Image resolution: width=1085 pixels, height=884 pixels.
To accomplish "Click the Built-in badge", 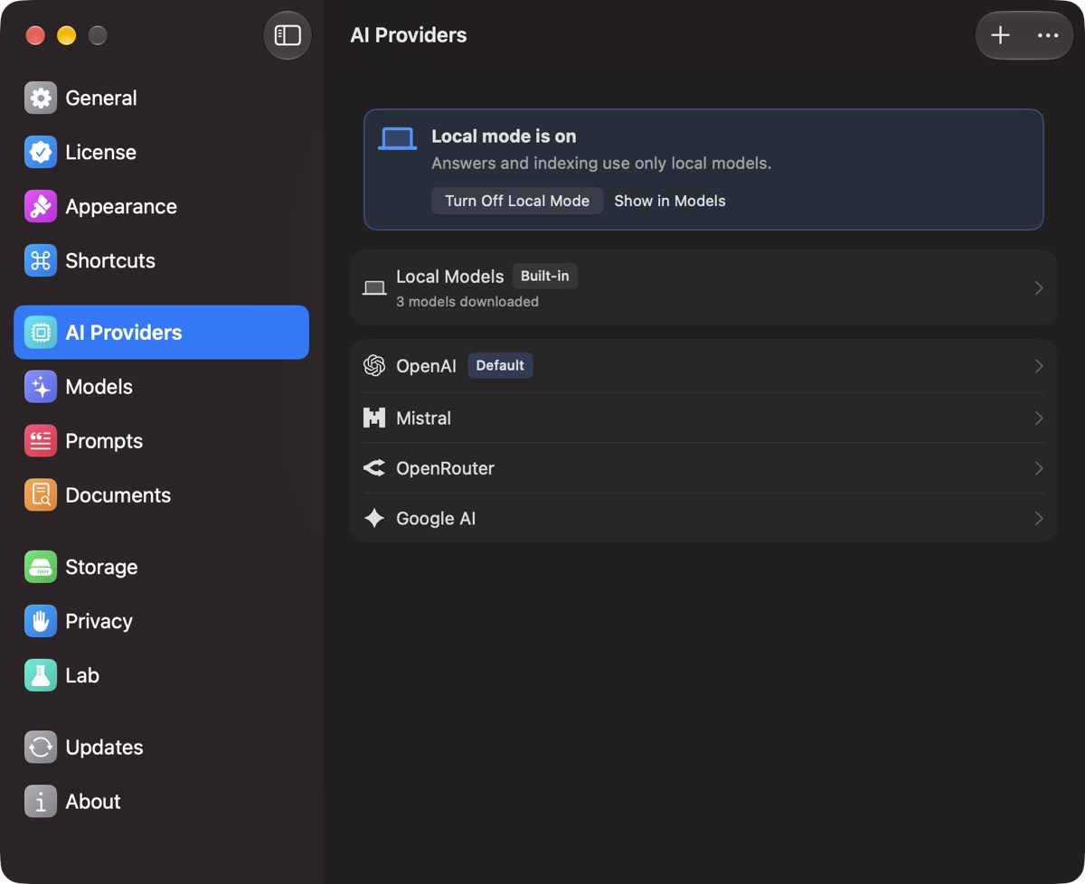I will coord(545,277).
